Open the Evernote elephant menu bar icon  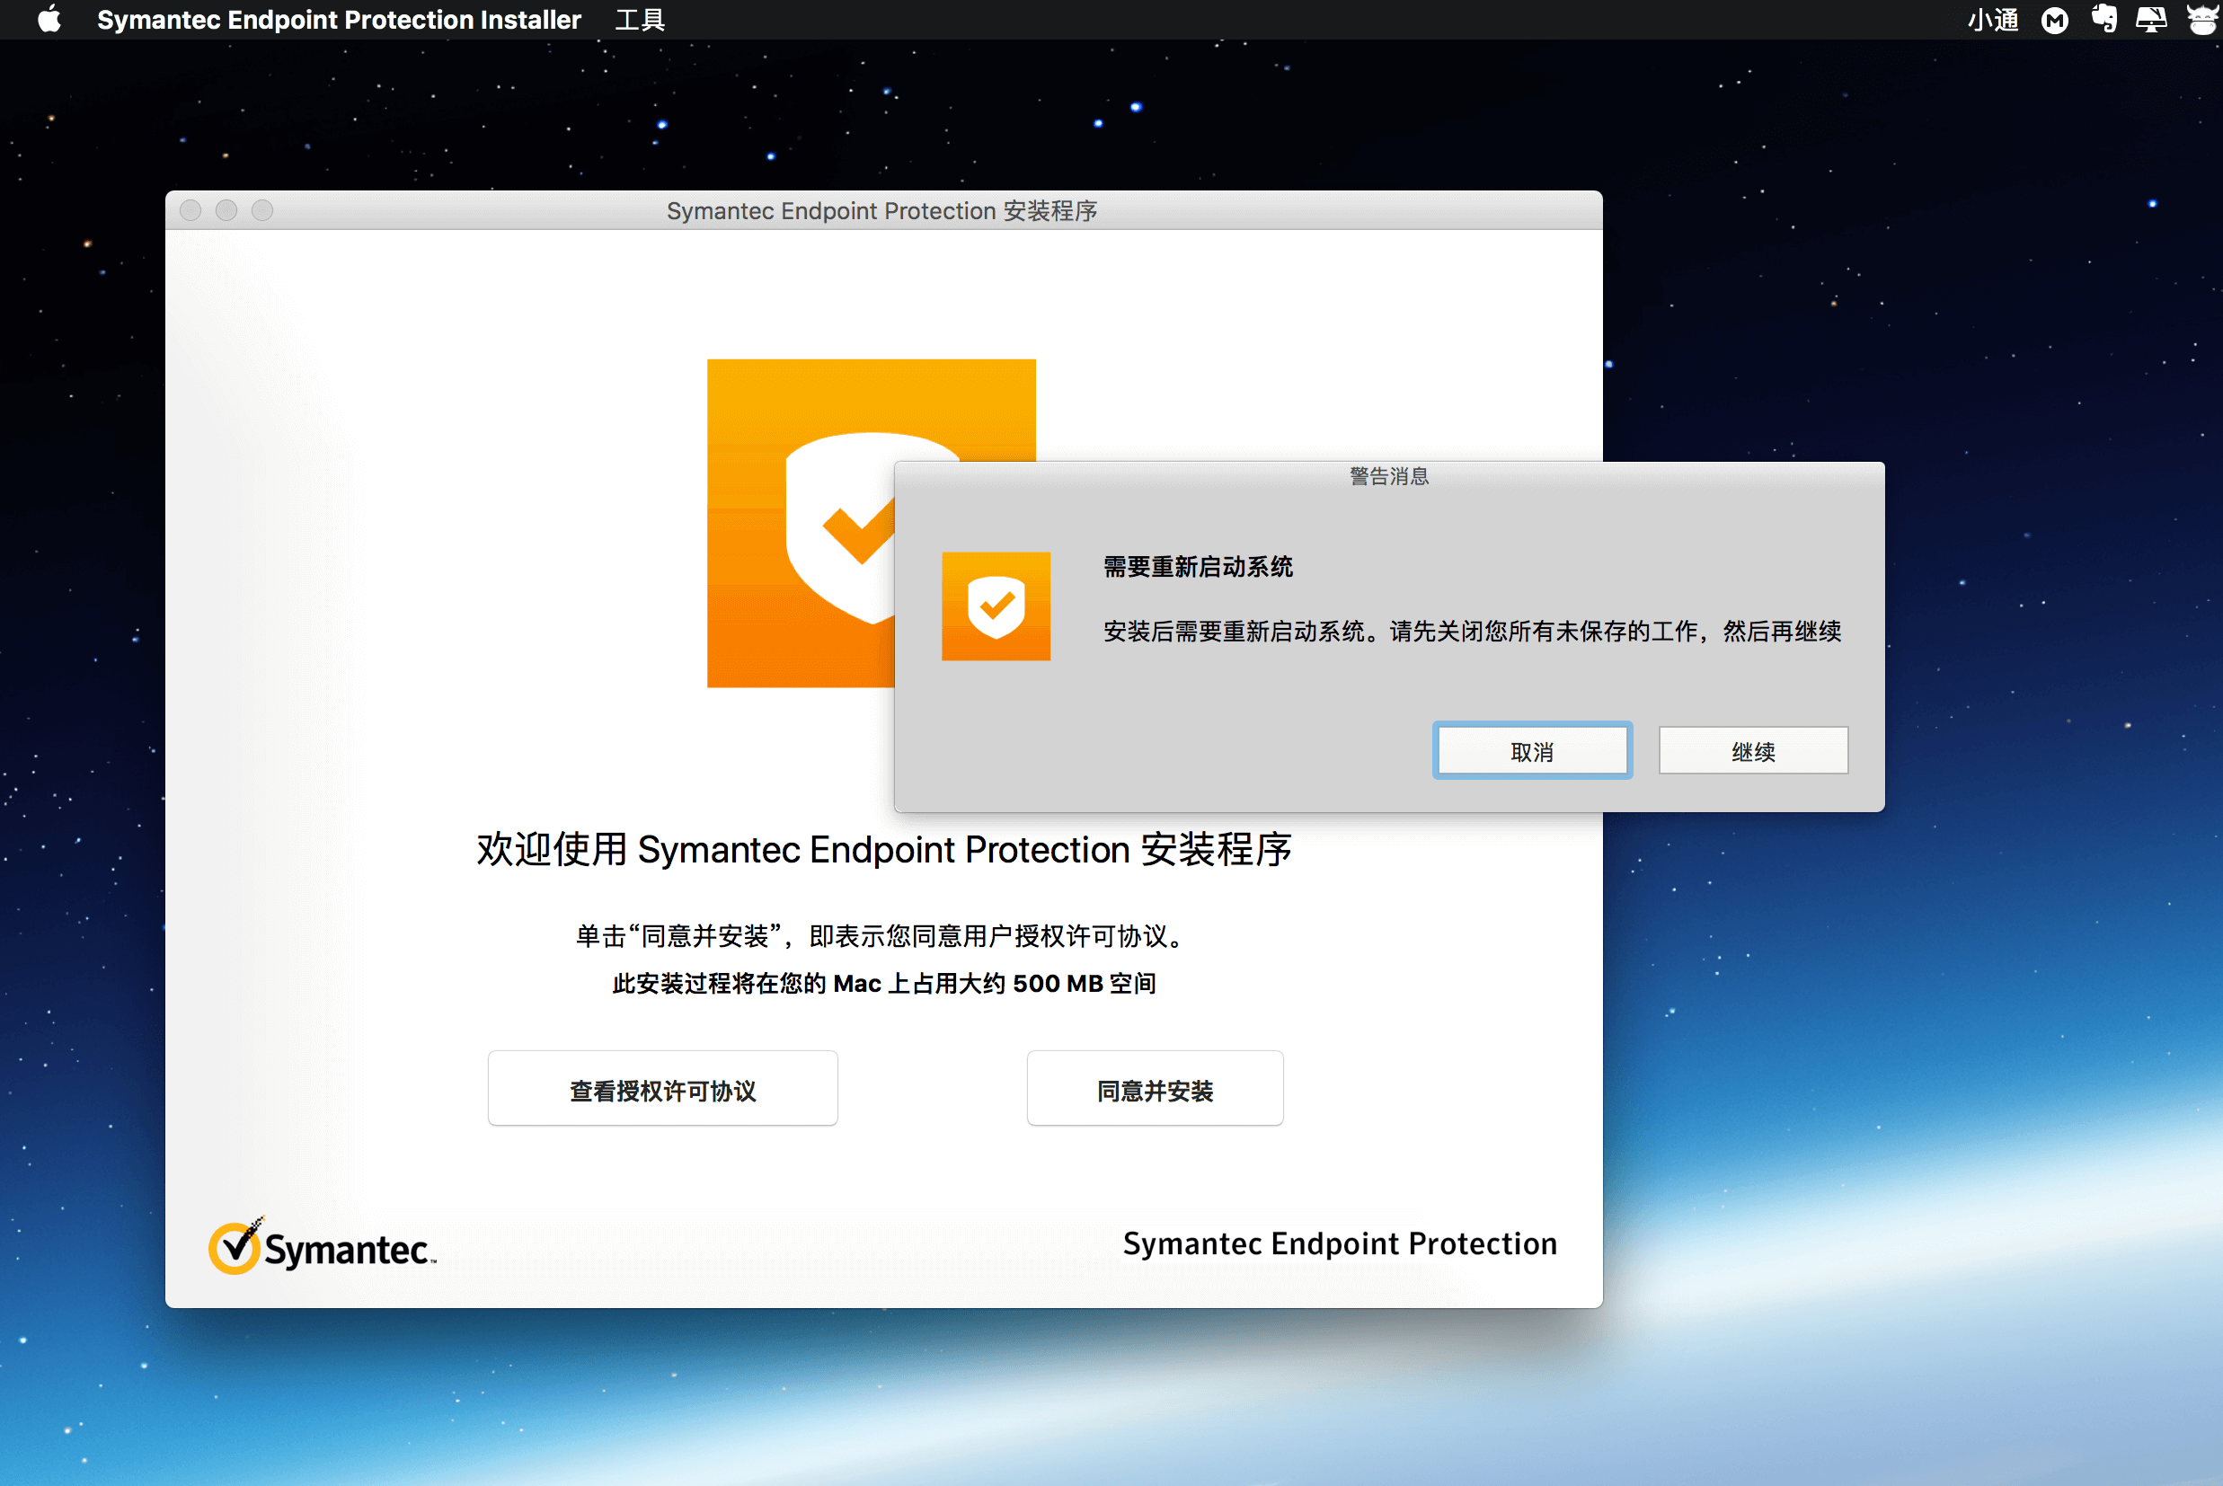(2103, 19)
